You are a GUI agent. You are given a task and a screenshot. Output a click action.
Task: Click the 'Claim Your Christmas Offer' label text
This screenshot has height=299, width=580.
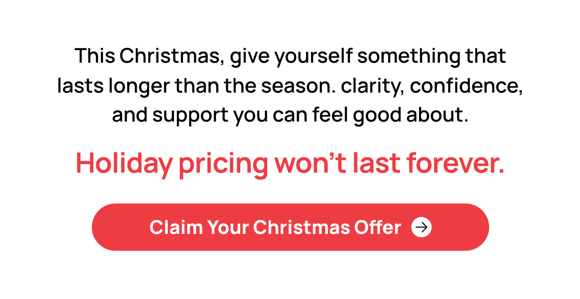pos(275,227)
